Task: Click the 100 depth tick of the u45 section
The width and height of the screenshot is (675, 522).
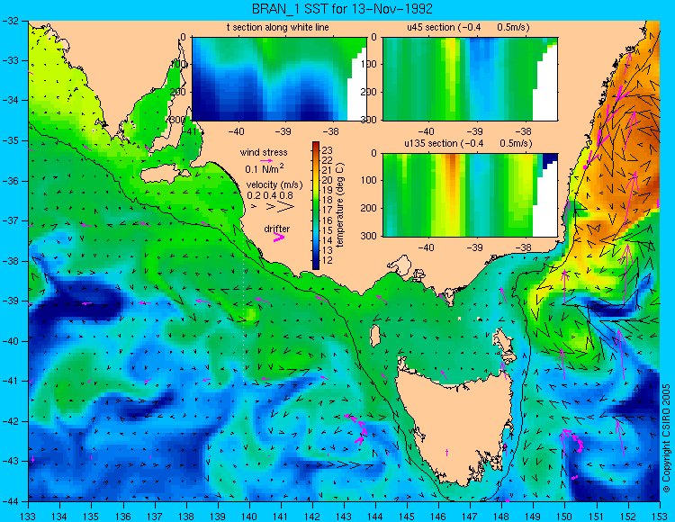Action: point(369,64)
